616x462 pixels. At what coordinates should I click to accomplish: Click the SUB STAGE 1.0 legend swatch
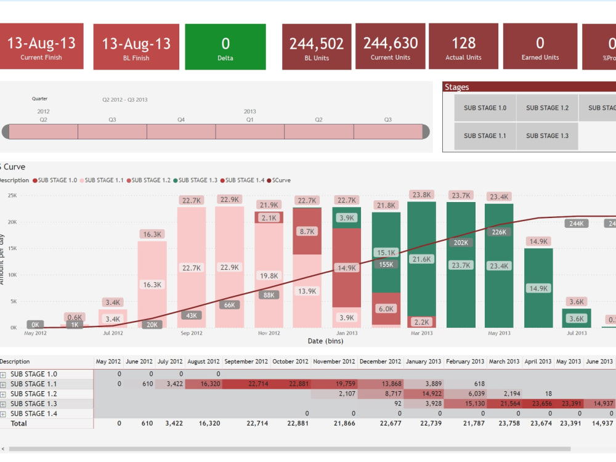35,180
